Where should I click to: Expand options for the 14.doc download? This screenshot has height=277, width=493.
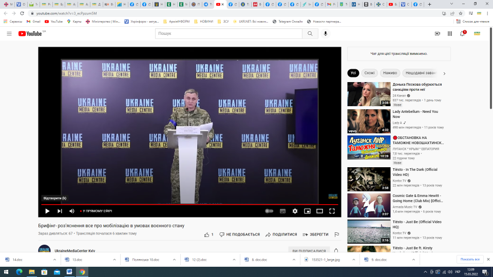pos(55,260)
